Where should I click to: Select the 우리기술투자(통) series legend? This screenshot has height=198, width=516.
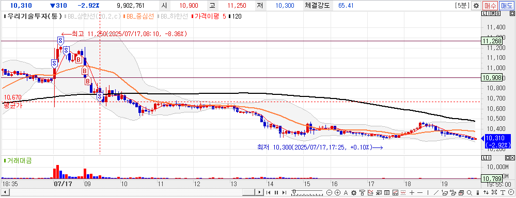pos(33,16)
